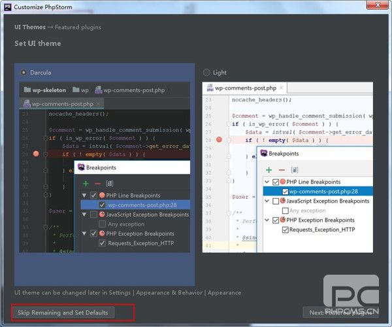Click Breakpoints dialog icon in Darcula preview
The width and height of the screenshot is (392, 327).
[81, 167]
